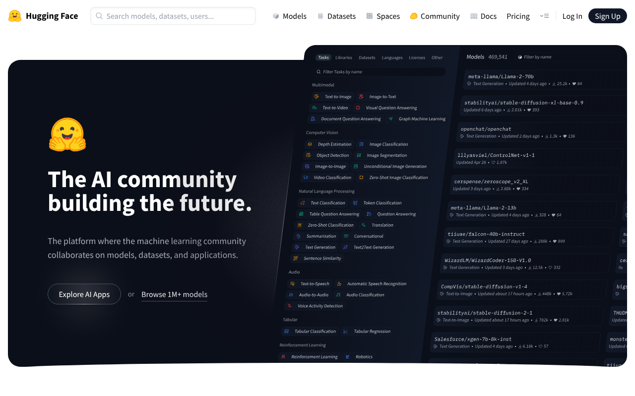Image resolution: width=635 pixels, height=396 pixels.
Task: Click the Community hugging icon in navbar
Action: (414, 16)
